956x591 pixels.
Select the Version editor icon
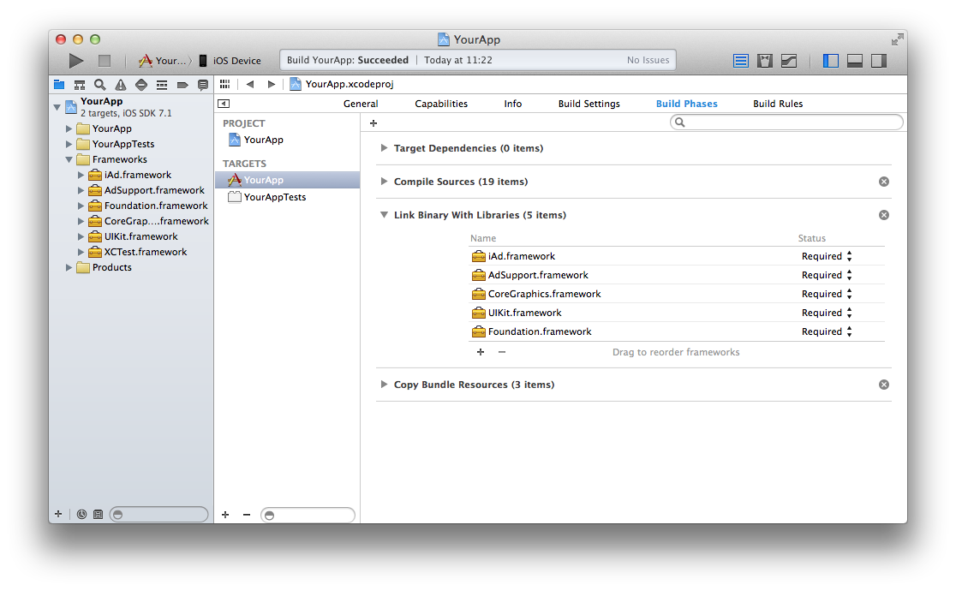789,61
